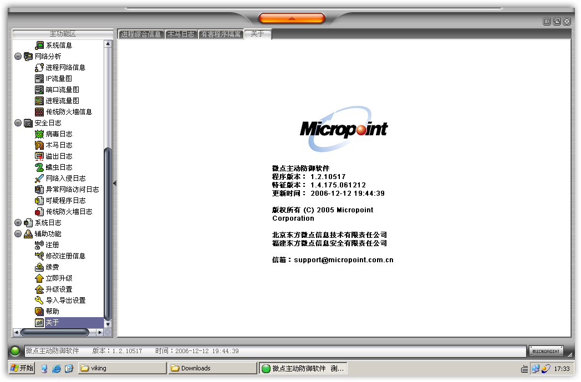
Task: Click the Micropoint logo image
Action: pos(344,129)
